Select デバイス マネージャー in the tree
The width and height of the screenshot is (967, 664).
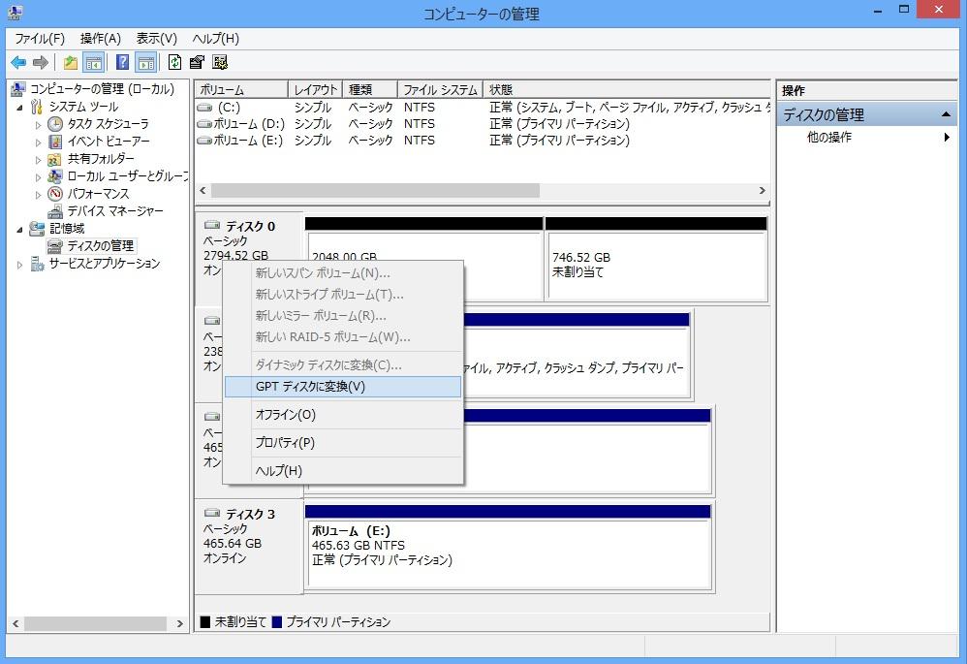(x=114, y=211)
